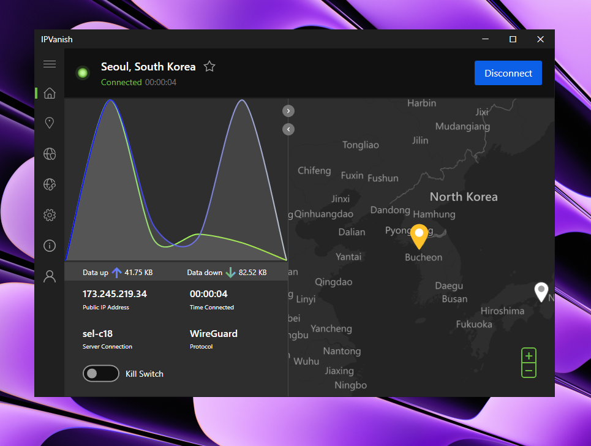Click the Qingdao map label
Screen dimensions: 591x446
click(x=334, y=282)
